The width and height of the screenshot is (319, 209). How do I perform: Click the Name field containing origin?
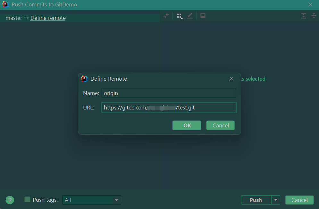[x=169, y=93]
